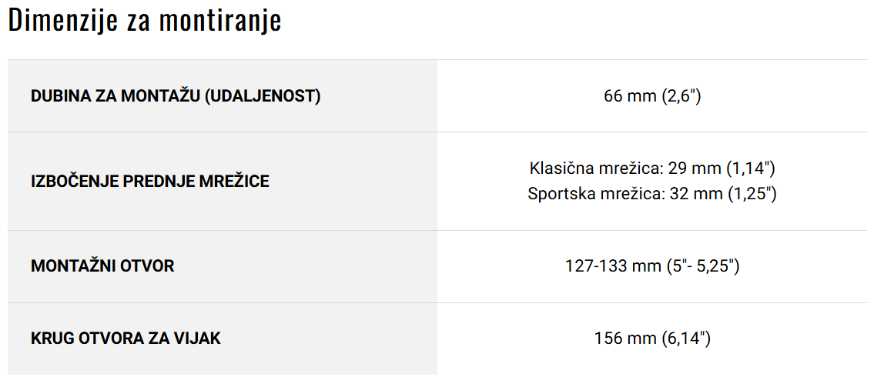
Task: Click the 'Dimenzije za montiranje' heading
Action: click(x=145, y=22)
